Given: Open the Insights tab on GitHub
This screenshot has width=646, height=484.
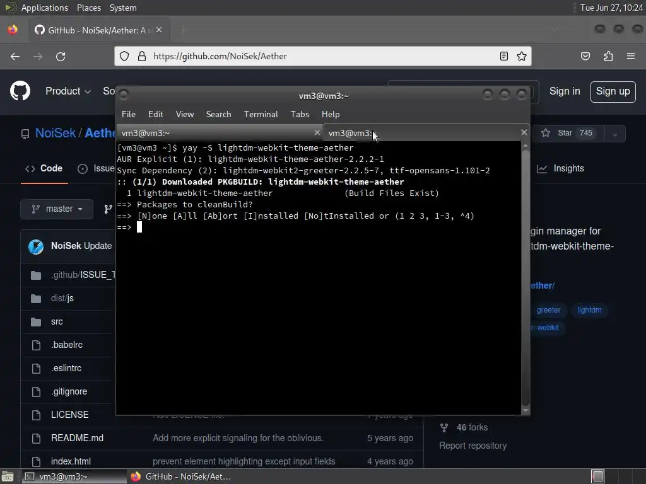Looking at the screenshot, I should [x=560, y=168].
